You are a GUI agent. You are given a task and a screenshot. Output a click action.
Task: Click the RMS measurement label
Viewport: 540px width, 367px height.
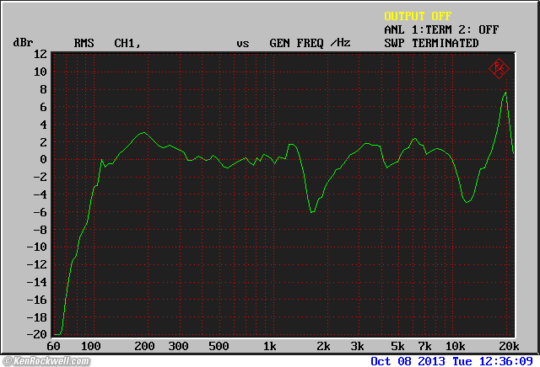point(84,43)
